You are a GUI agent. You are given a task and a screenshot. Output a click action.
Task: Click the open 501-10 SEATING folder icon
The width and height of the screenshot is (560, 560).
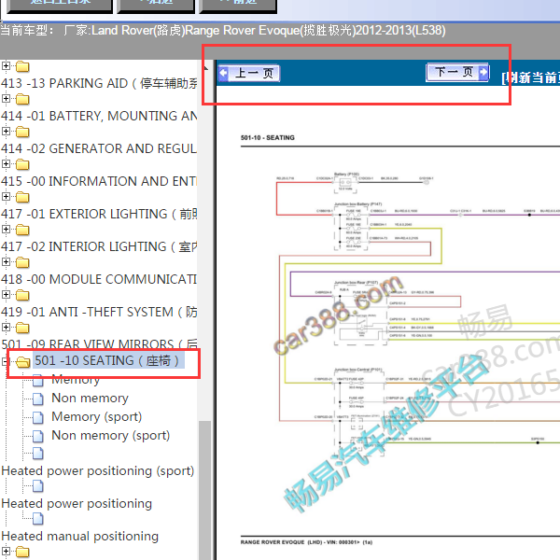[x=22, y=362]
